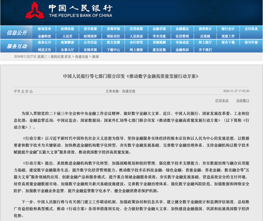The width and height of the screenshot is (268, 221).
Task: Go to 报刊年鉴 section
Action: (x=251, y=42)
